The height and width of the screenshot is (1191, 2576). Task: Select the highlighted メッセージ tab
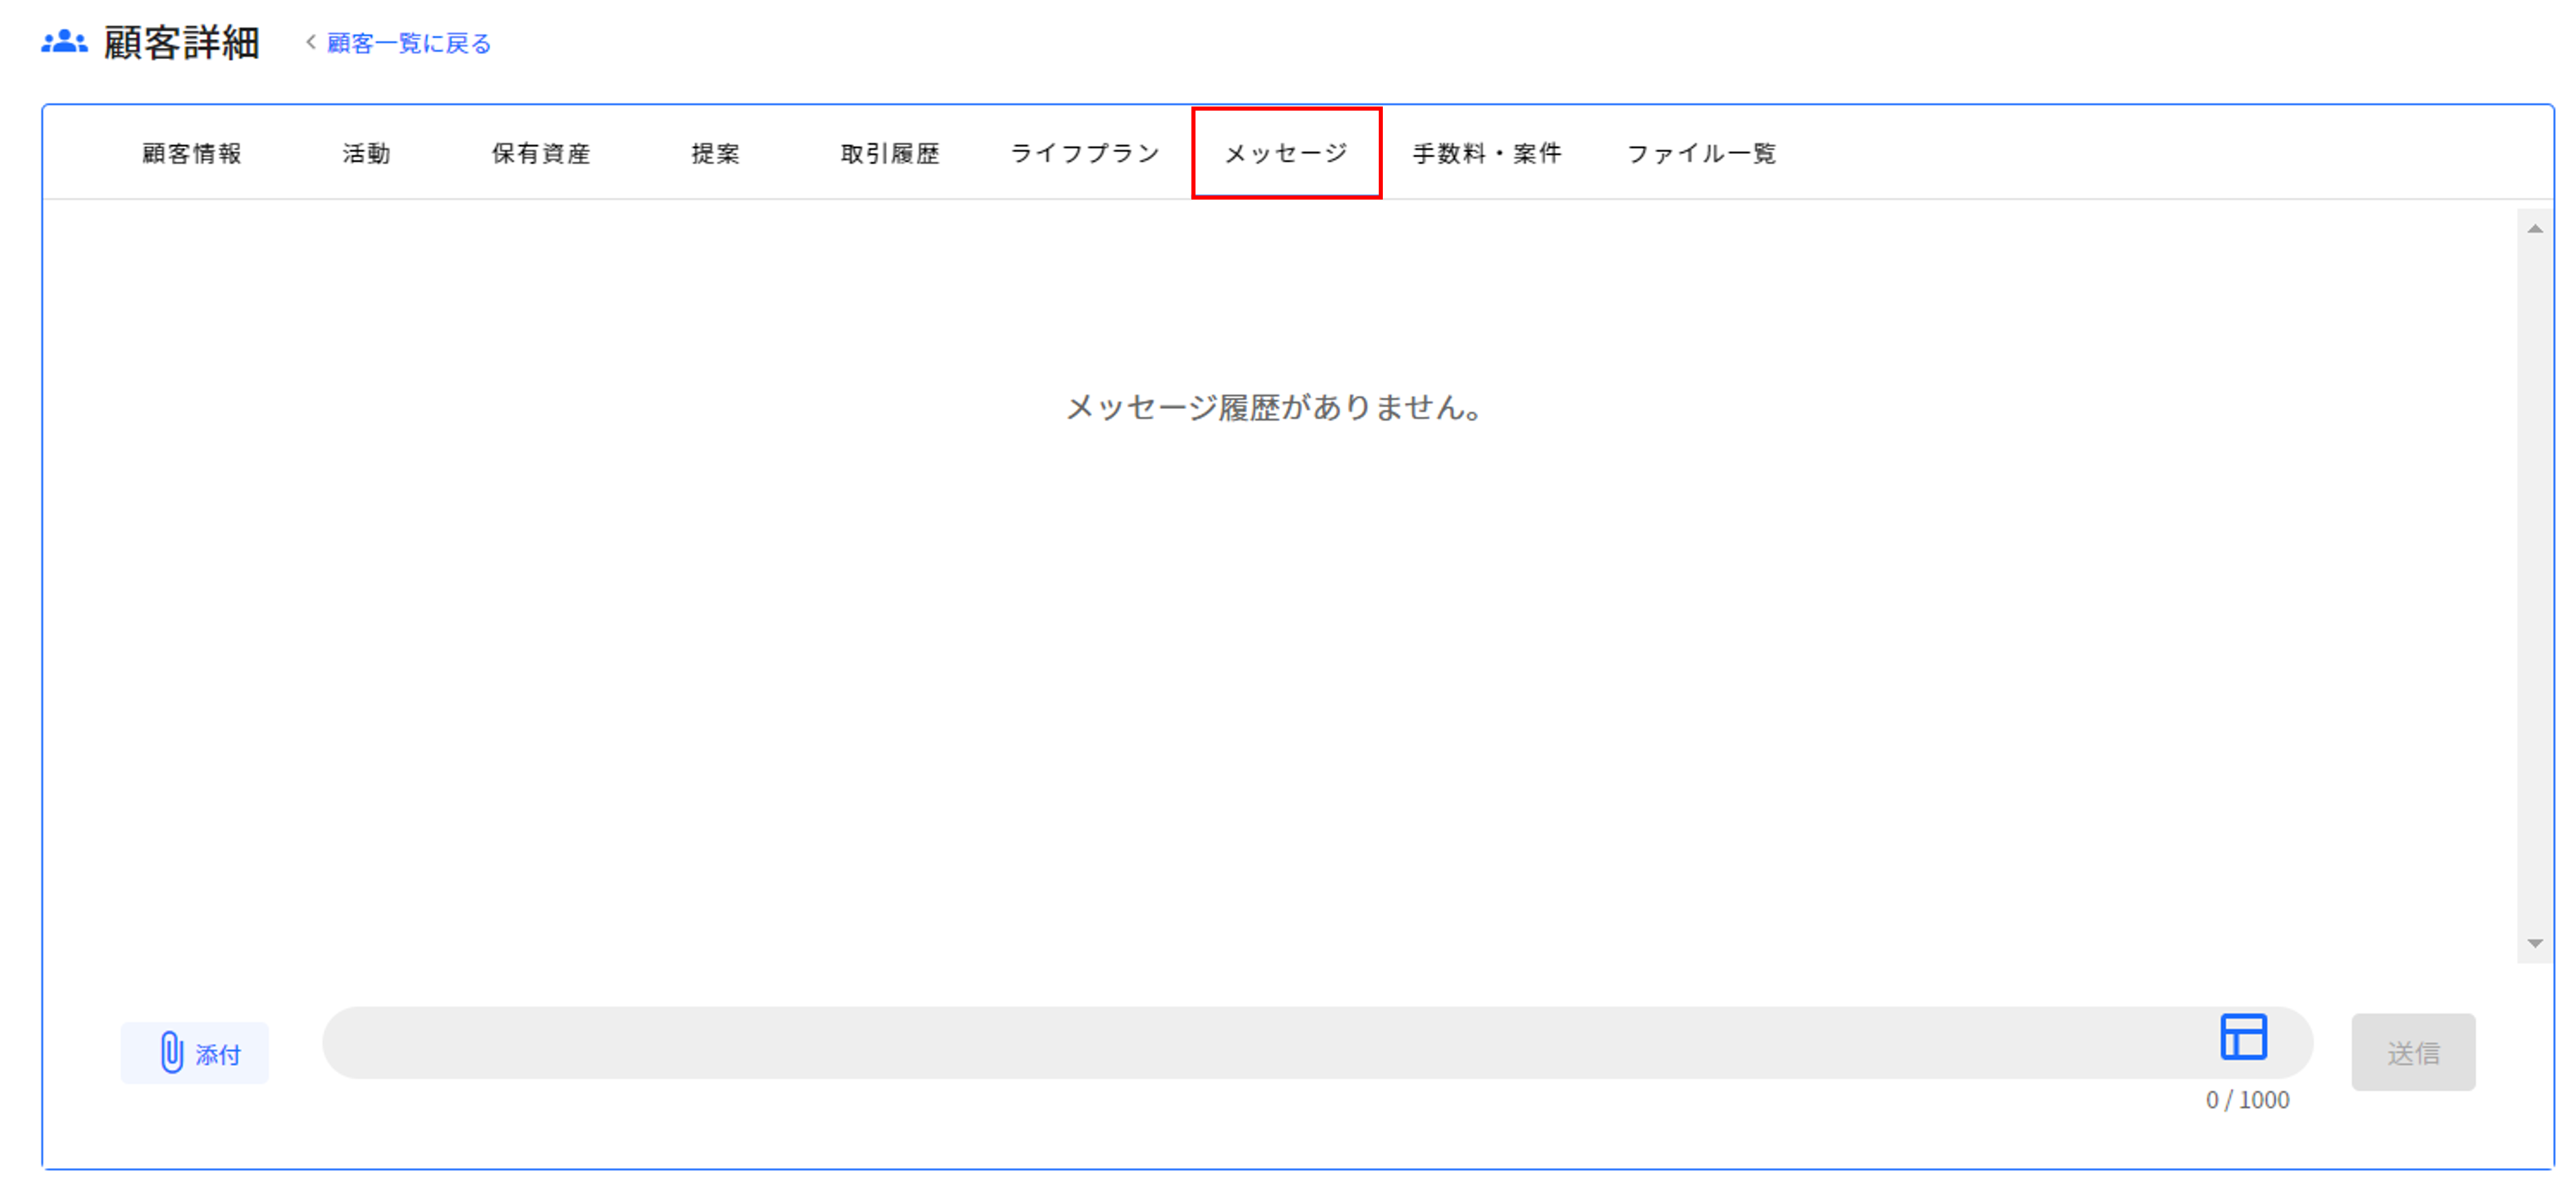click(x=1286, y=153)
